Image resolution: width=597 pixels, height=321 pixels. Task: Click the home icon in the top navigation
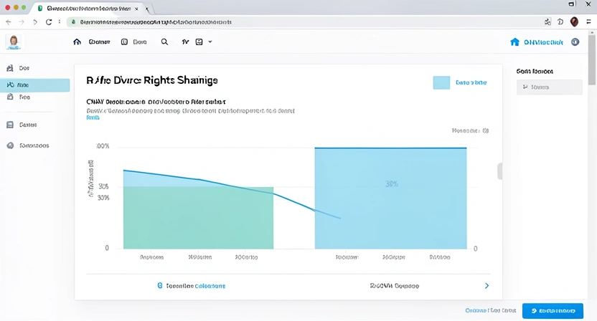[77, 42]
